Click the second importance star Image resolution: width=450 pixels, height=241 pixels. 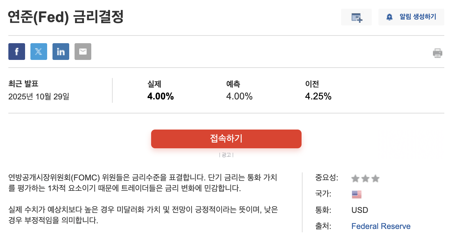[365, 179]
